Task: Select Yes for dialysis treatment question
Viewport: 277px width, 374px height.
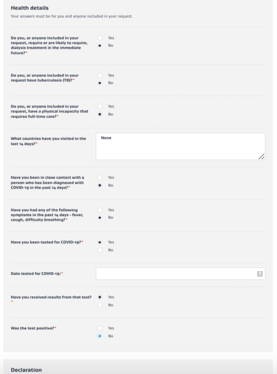Action: click(100, 38)
